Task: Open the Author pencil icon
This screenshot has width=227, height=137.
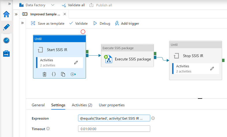Action: point(6,27)
